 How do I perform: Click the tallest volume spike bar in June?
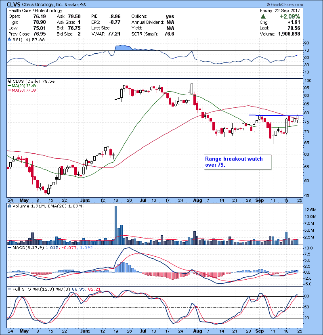click(116, 225)
